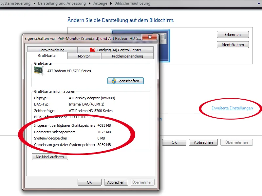Image resolution: width=262 pixels, height=196 pixels.
Task: Click Ändern Sie die Darstellung heading
Action: tap(121, 20)
